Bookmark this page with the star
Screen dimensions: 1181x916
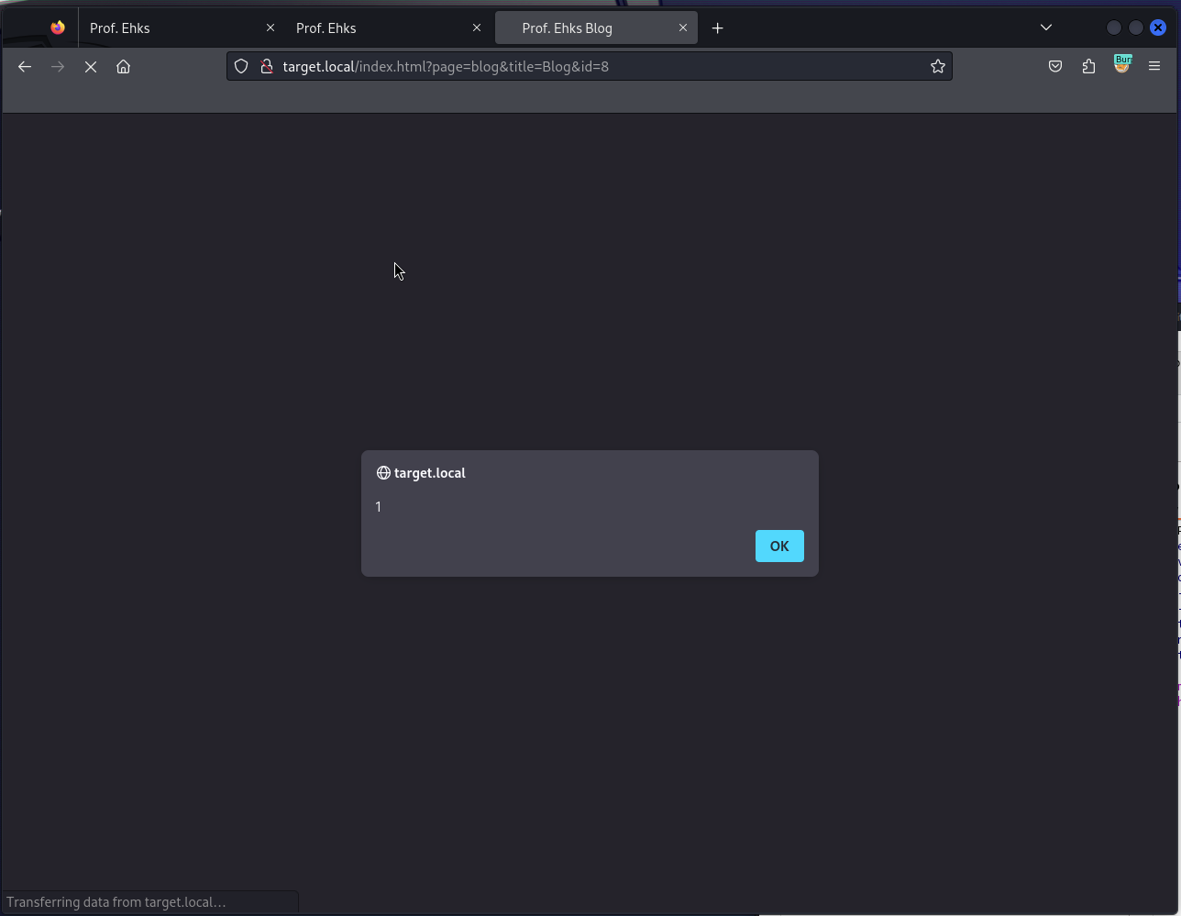click(x=937, y=66)
